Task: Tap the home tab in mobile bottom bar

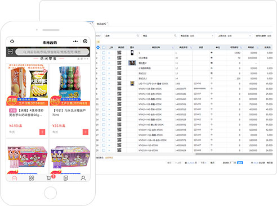Action: (15, 178)
